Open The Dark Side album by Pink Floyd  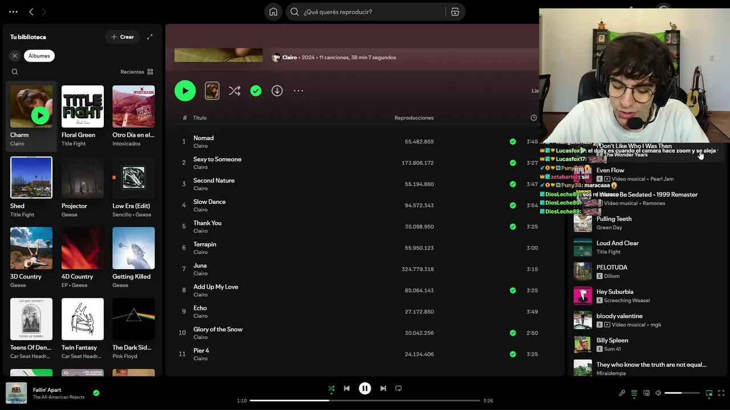point(133,329)
